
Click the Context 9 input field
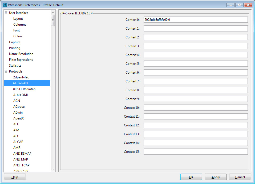pyautogui.click(x=196, y=99)
